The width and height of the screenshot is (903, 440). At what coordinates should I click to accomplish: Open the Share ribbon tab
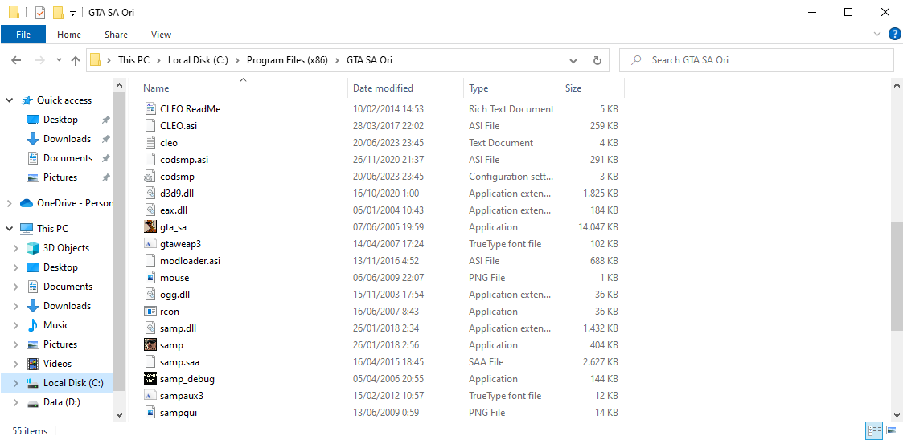coord(116,35)
